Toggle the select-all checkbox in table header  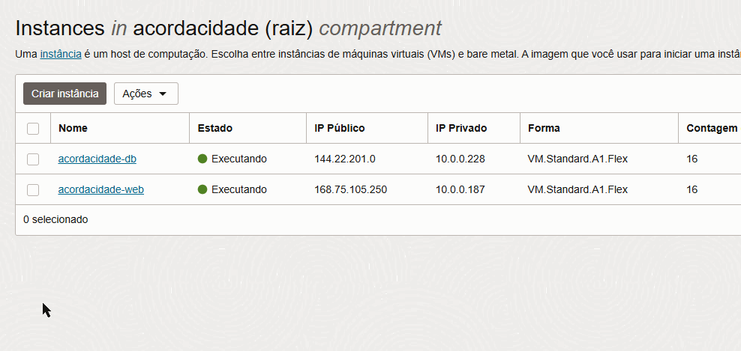(x=33, y=128)
